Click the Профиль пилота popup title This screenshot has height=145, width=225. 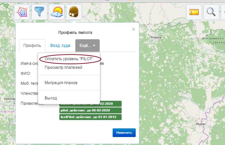pyautogui.click(x=75, y=33)
